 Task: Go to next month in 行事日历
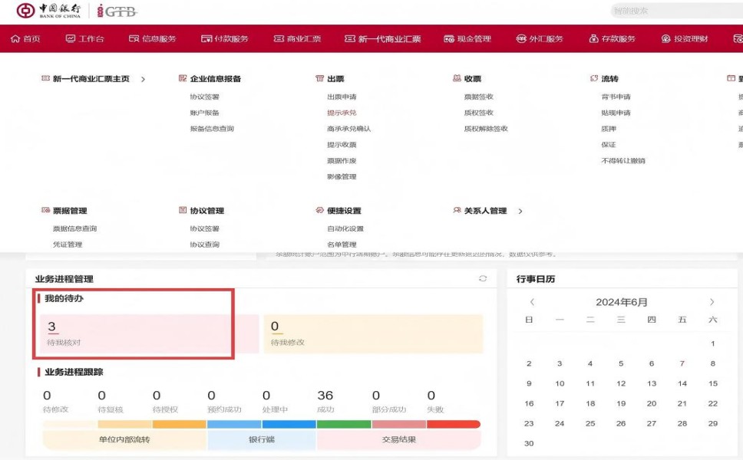pyautogui.click(x=712, y=302)
